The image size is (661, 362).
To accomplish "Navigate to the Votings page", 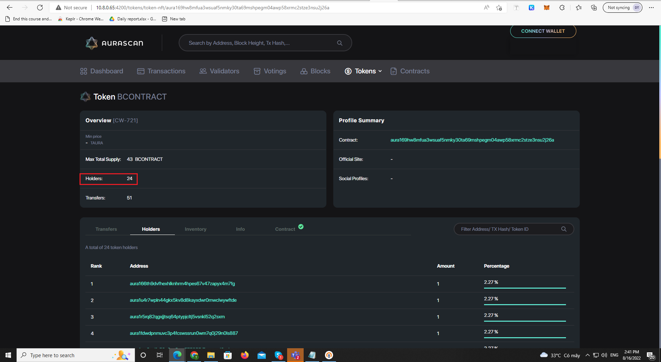I will click(x=270, y=71).
